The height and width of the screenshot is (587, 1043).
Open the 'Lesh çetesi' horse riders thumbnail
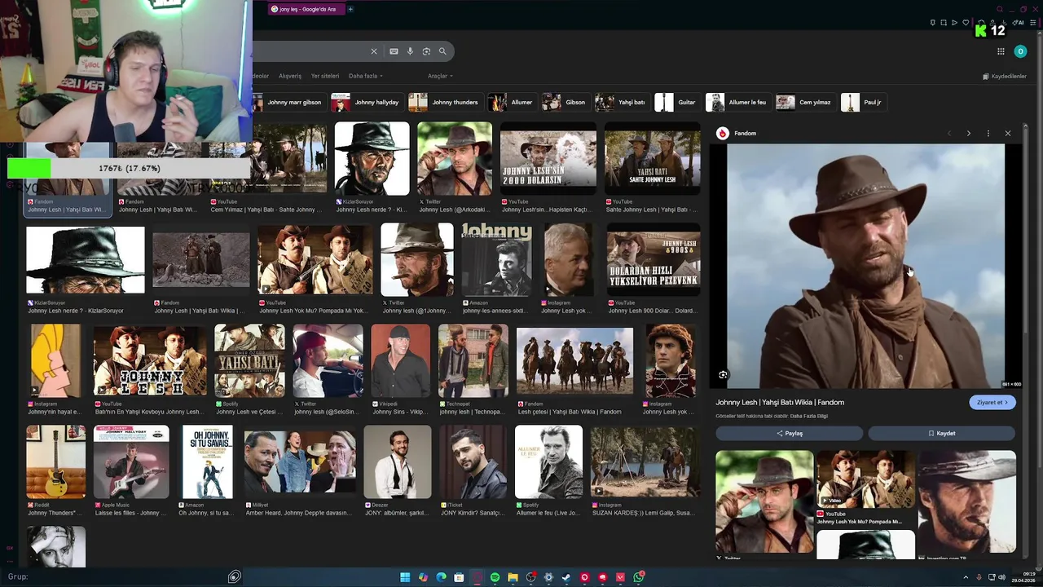(x=574, y=360)
